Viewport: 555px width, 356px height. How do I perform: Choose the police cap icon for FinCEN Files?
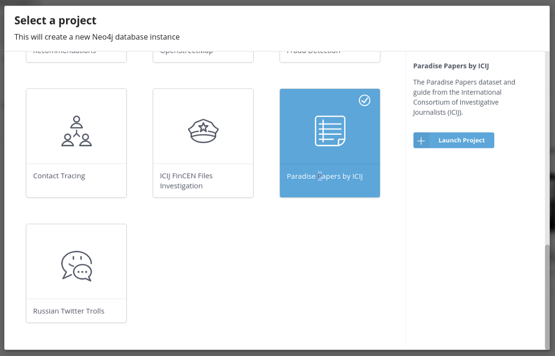tap(203, 131)
